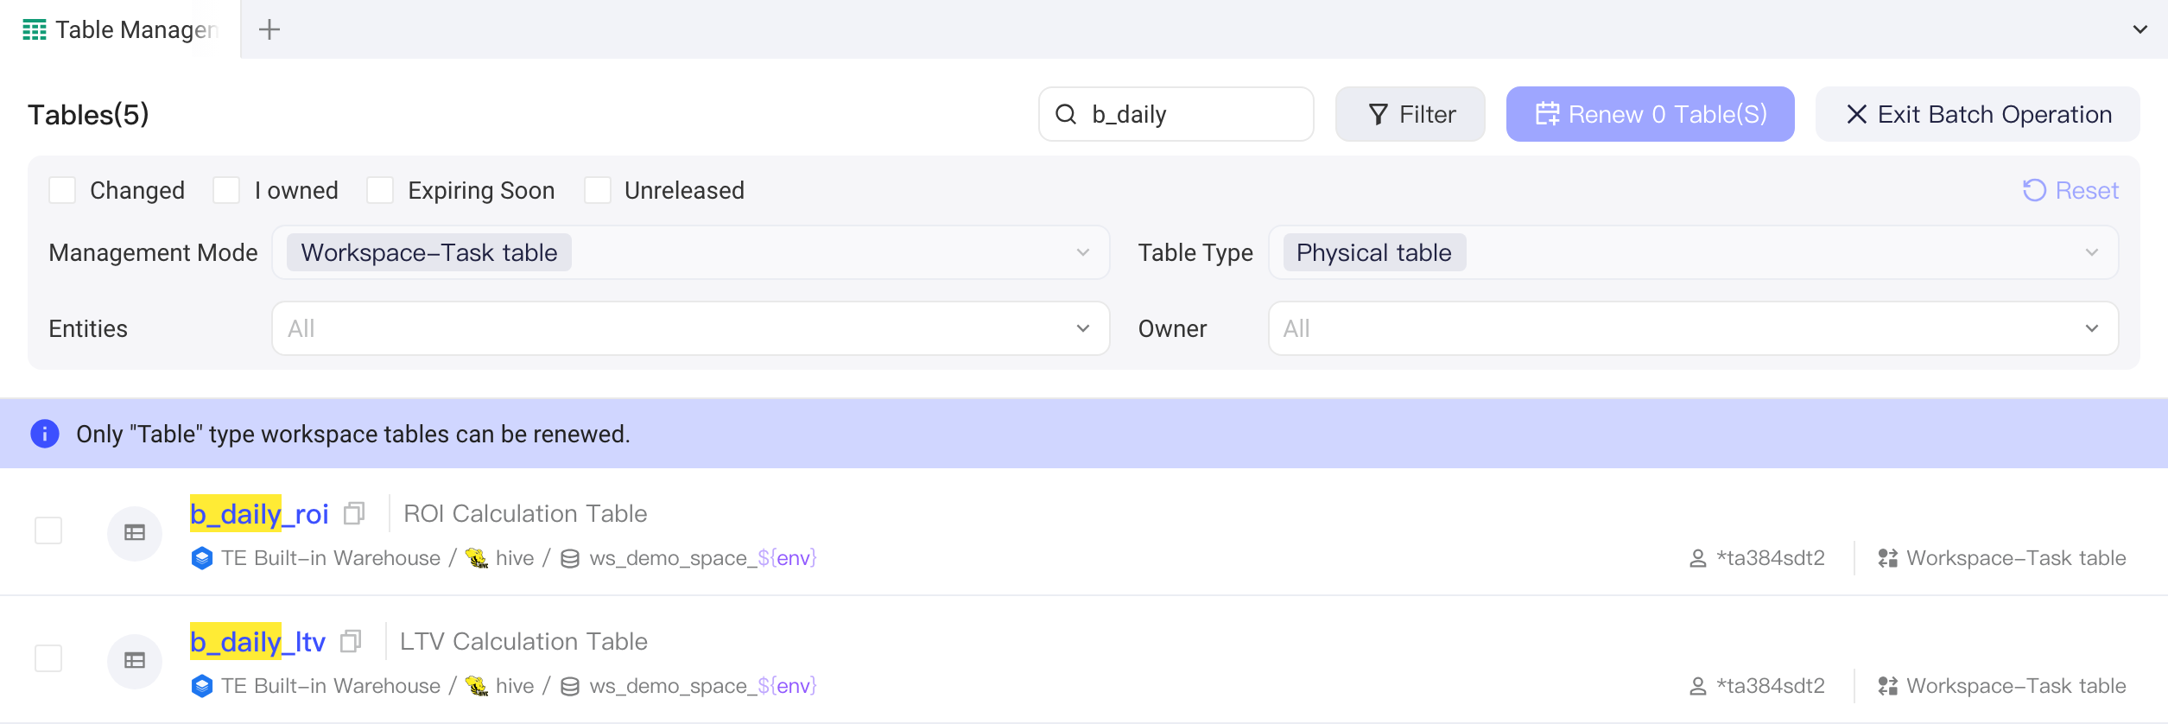Copy the b_daily_ltv table name
Screen dimensions: 2168x724
tap(351, 641)
